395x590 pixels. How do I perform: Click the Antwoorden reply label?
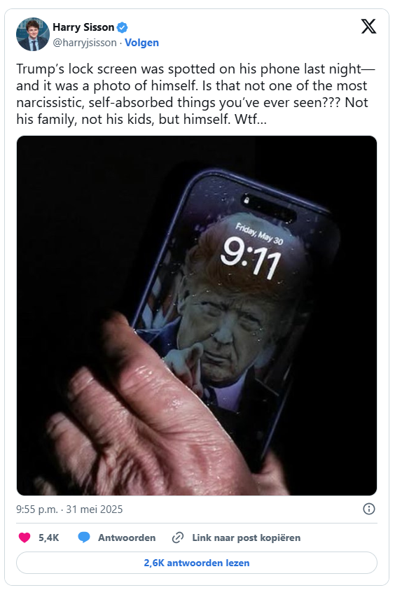tap(127, 538)
